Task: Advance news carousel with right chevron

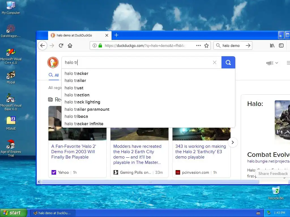Action: [233, 142]
